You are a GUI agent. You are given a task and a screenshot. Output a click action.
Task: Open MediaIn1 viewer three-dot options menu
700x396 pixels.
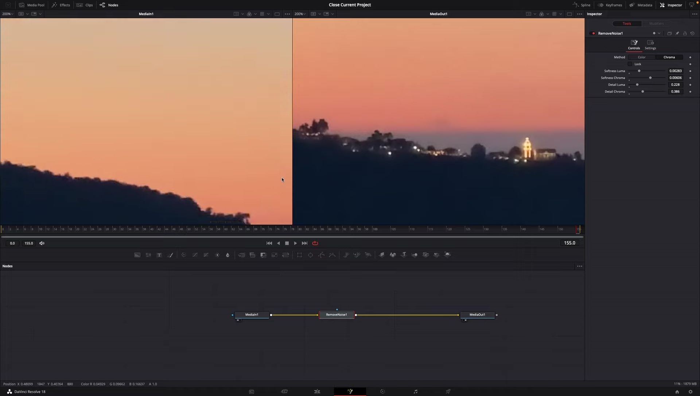[x=287, y=14]
